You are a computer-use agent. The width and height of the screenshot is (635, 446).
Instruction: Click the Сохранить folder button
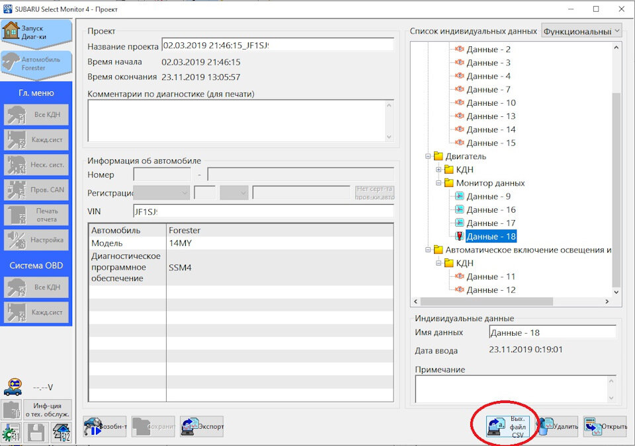coord(153,427)
